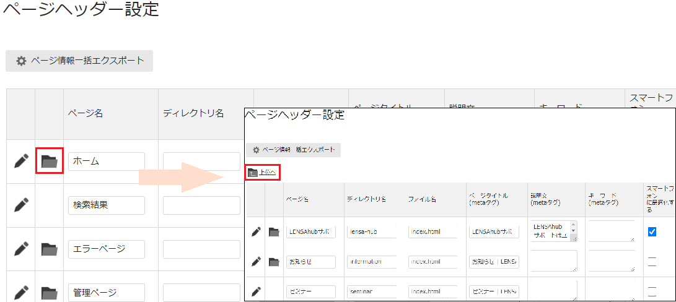The width and height of the screenshot is (676, 302).
Task: Click the 管理ページ page name field
Action: point(107,293)
